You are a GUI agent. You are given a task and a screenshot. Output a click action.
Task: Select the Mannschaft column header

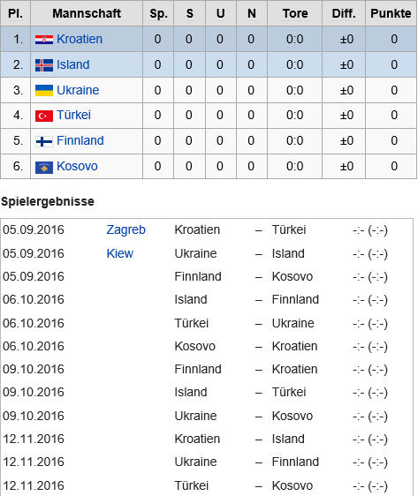point(87,13)
